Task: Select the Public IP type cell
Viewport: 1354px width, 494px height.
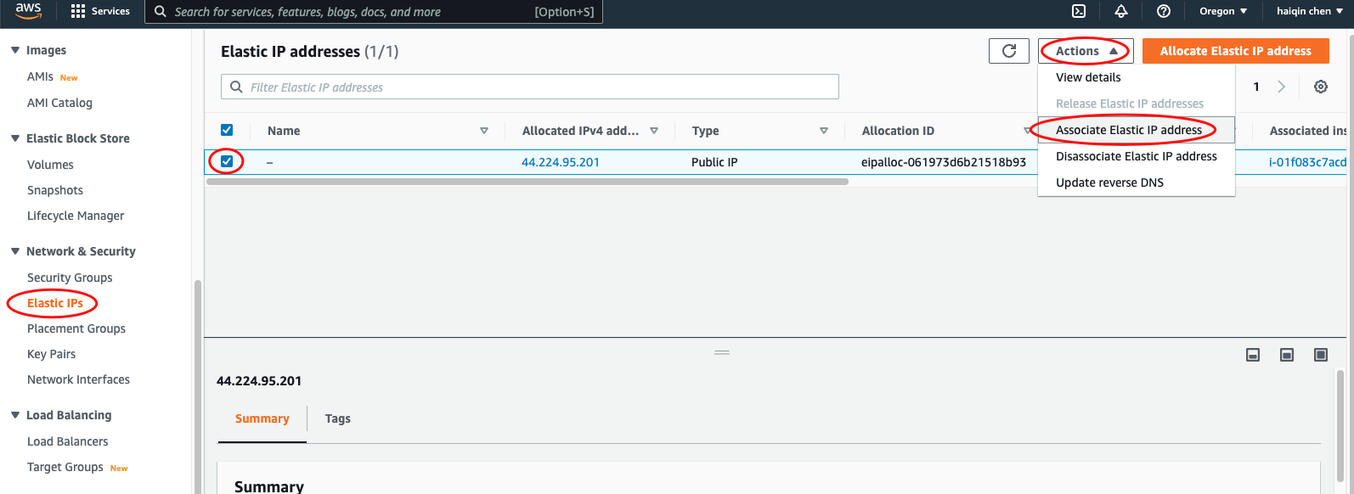Action: pyautogui.click(x=714, y=162)
